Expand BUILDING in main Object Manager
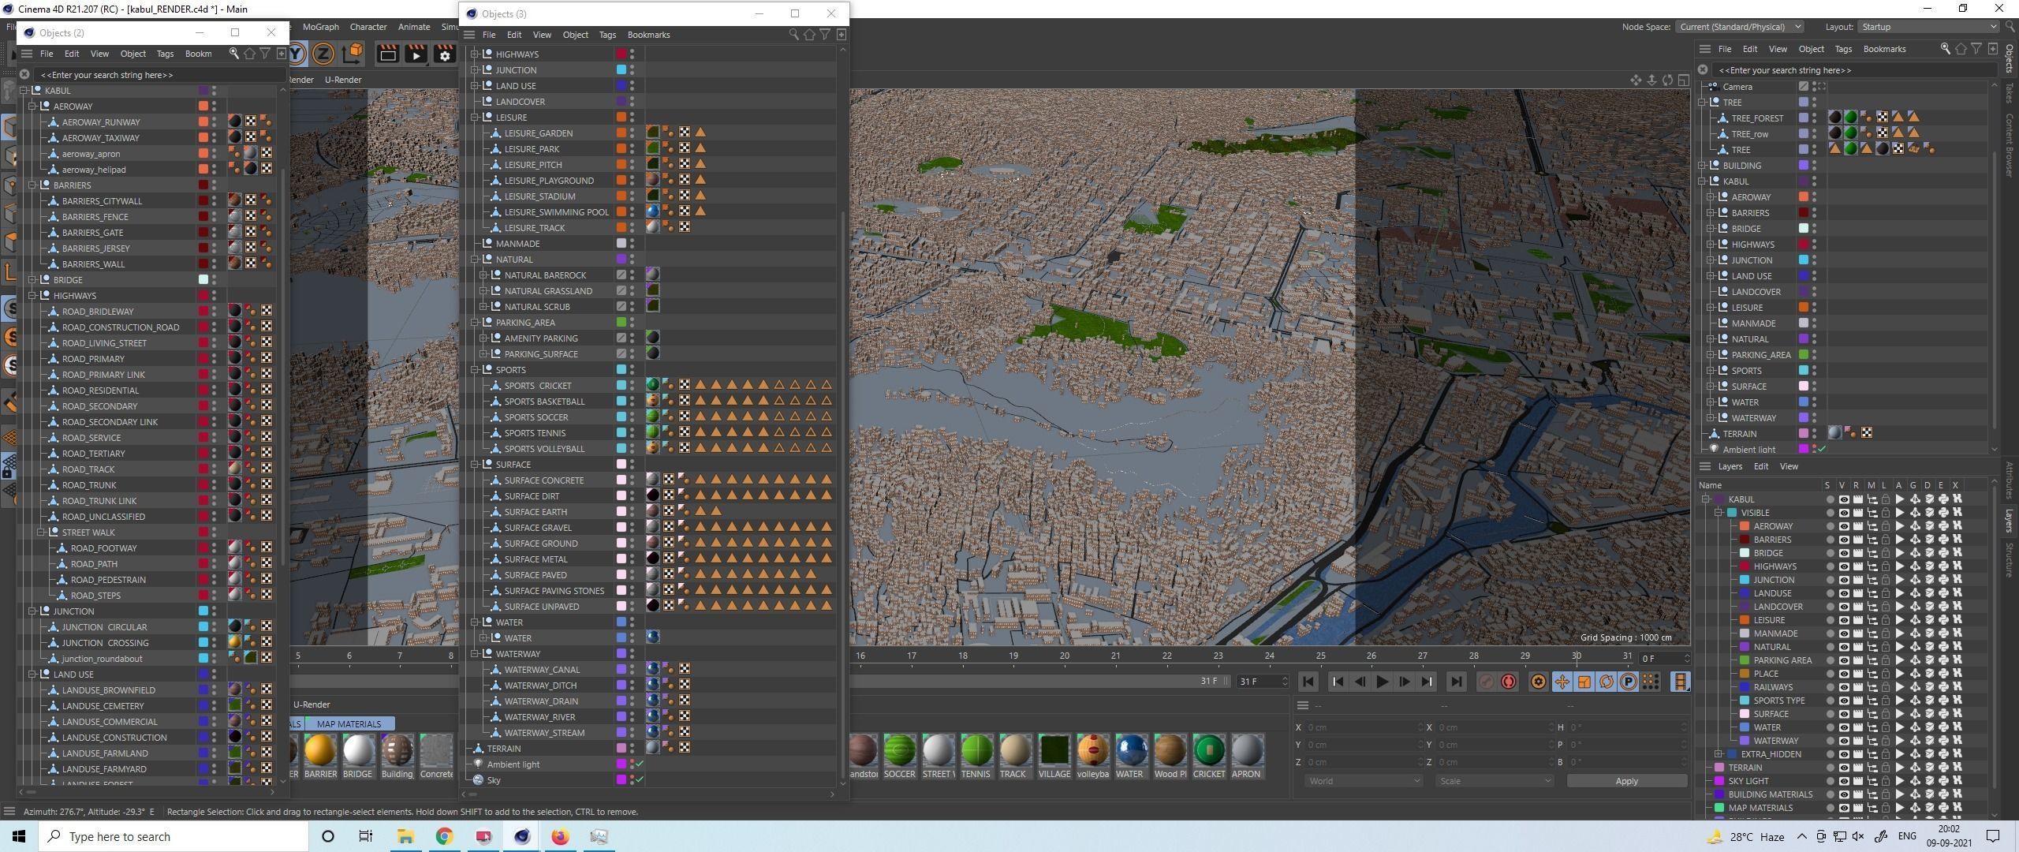This screenshot has height=852, width=2019. pyautogui.click(x=1702, y=166)
